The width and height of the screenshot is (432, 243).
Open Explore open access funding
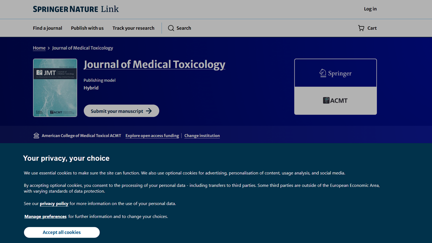tap(152, 135)
